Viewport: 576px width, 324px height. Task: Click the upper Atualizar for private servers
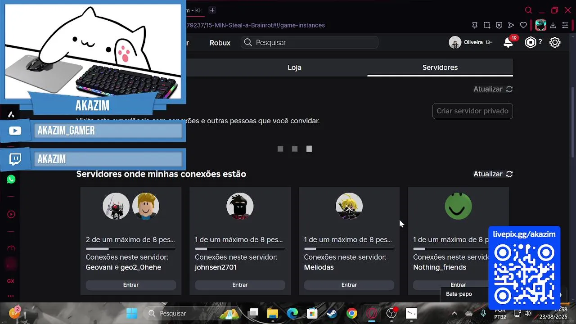[x=493, y=89]
